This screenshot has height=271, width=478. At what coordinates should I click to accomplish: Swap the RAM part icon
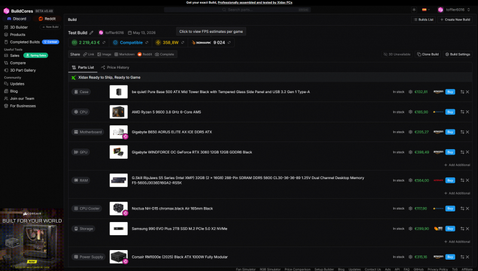[462, 180]
